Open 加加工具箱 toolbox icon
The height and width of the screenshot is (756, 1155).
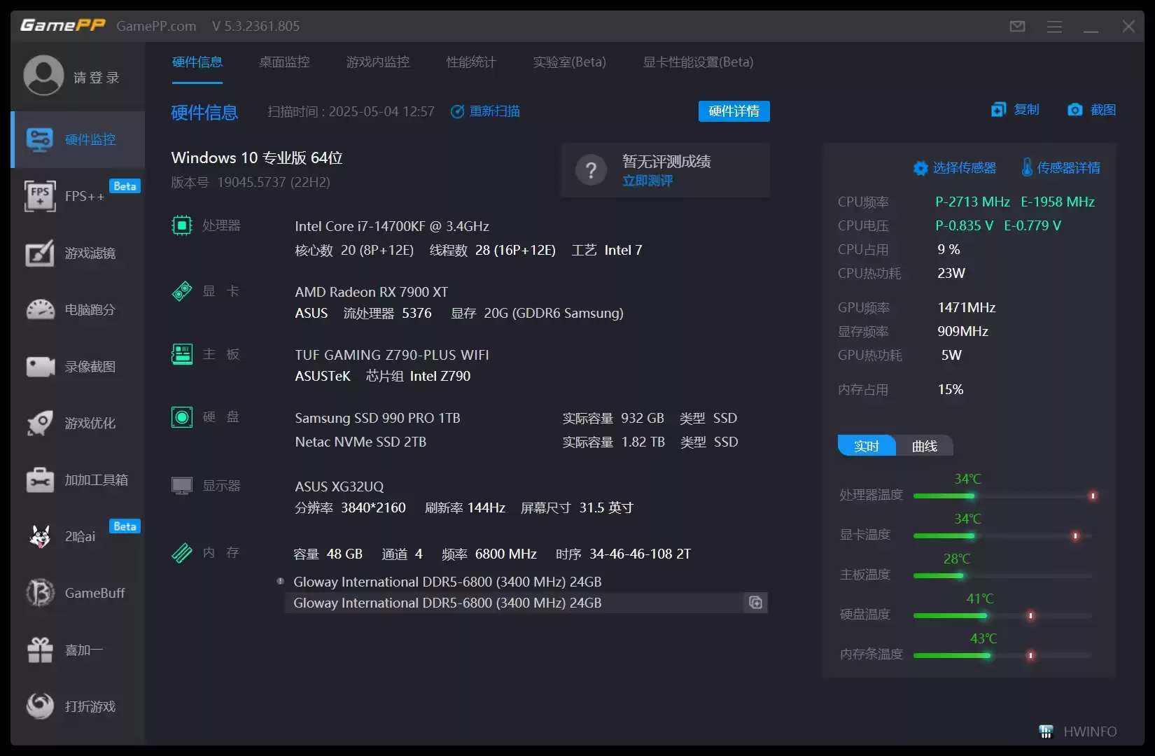40,479
